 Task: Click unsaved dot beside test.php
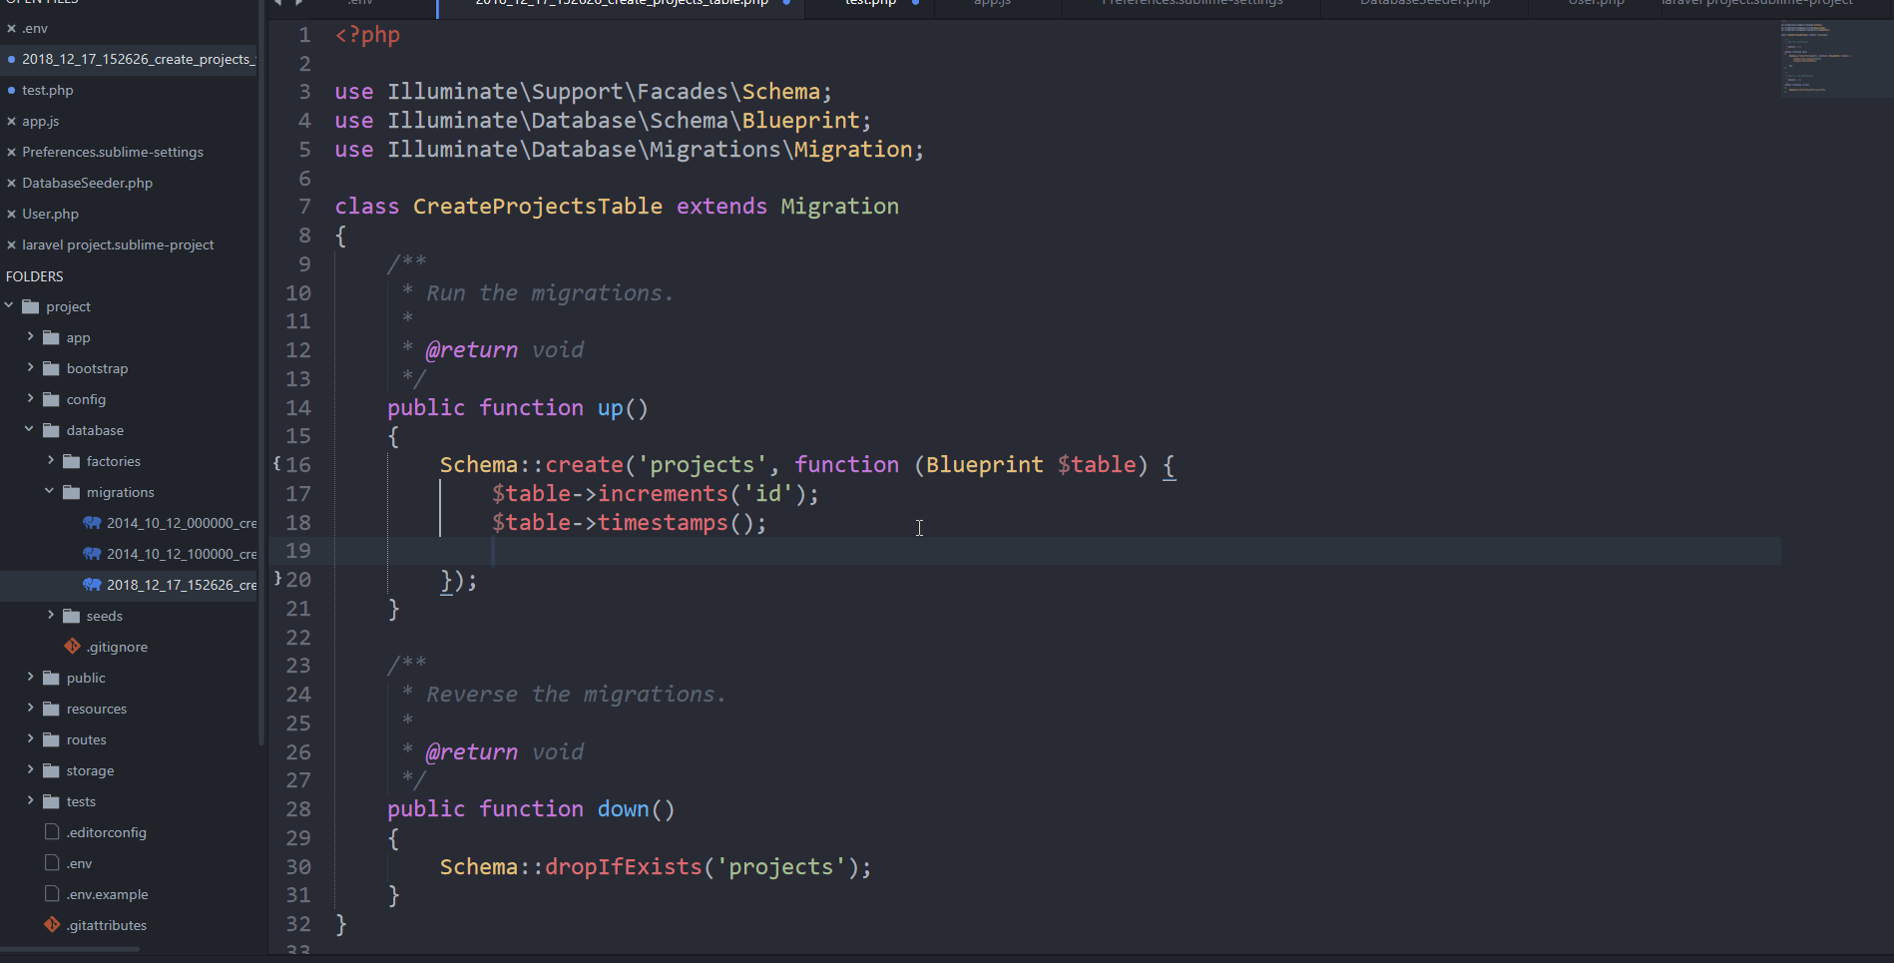point(11,90)
